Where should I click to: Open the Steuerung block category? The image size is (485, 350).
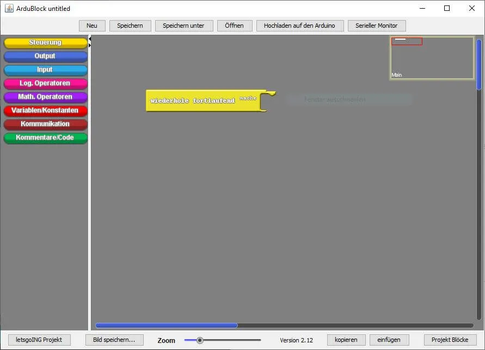click(x=45, y=42)
